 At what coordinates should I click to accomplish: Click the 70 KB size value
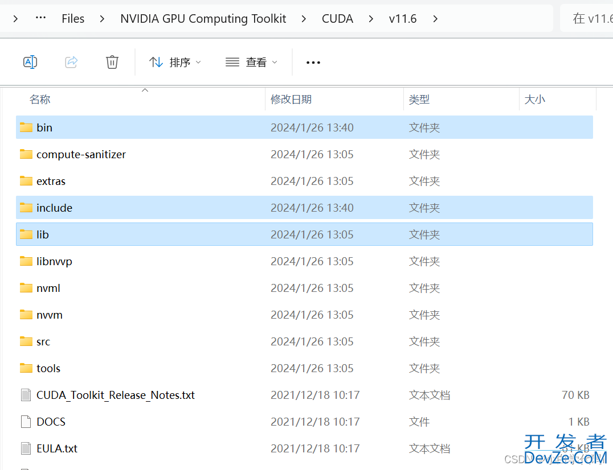pos(575,395)
